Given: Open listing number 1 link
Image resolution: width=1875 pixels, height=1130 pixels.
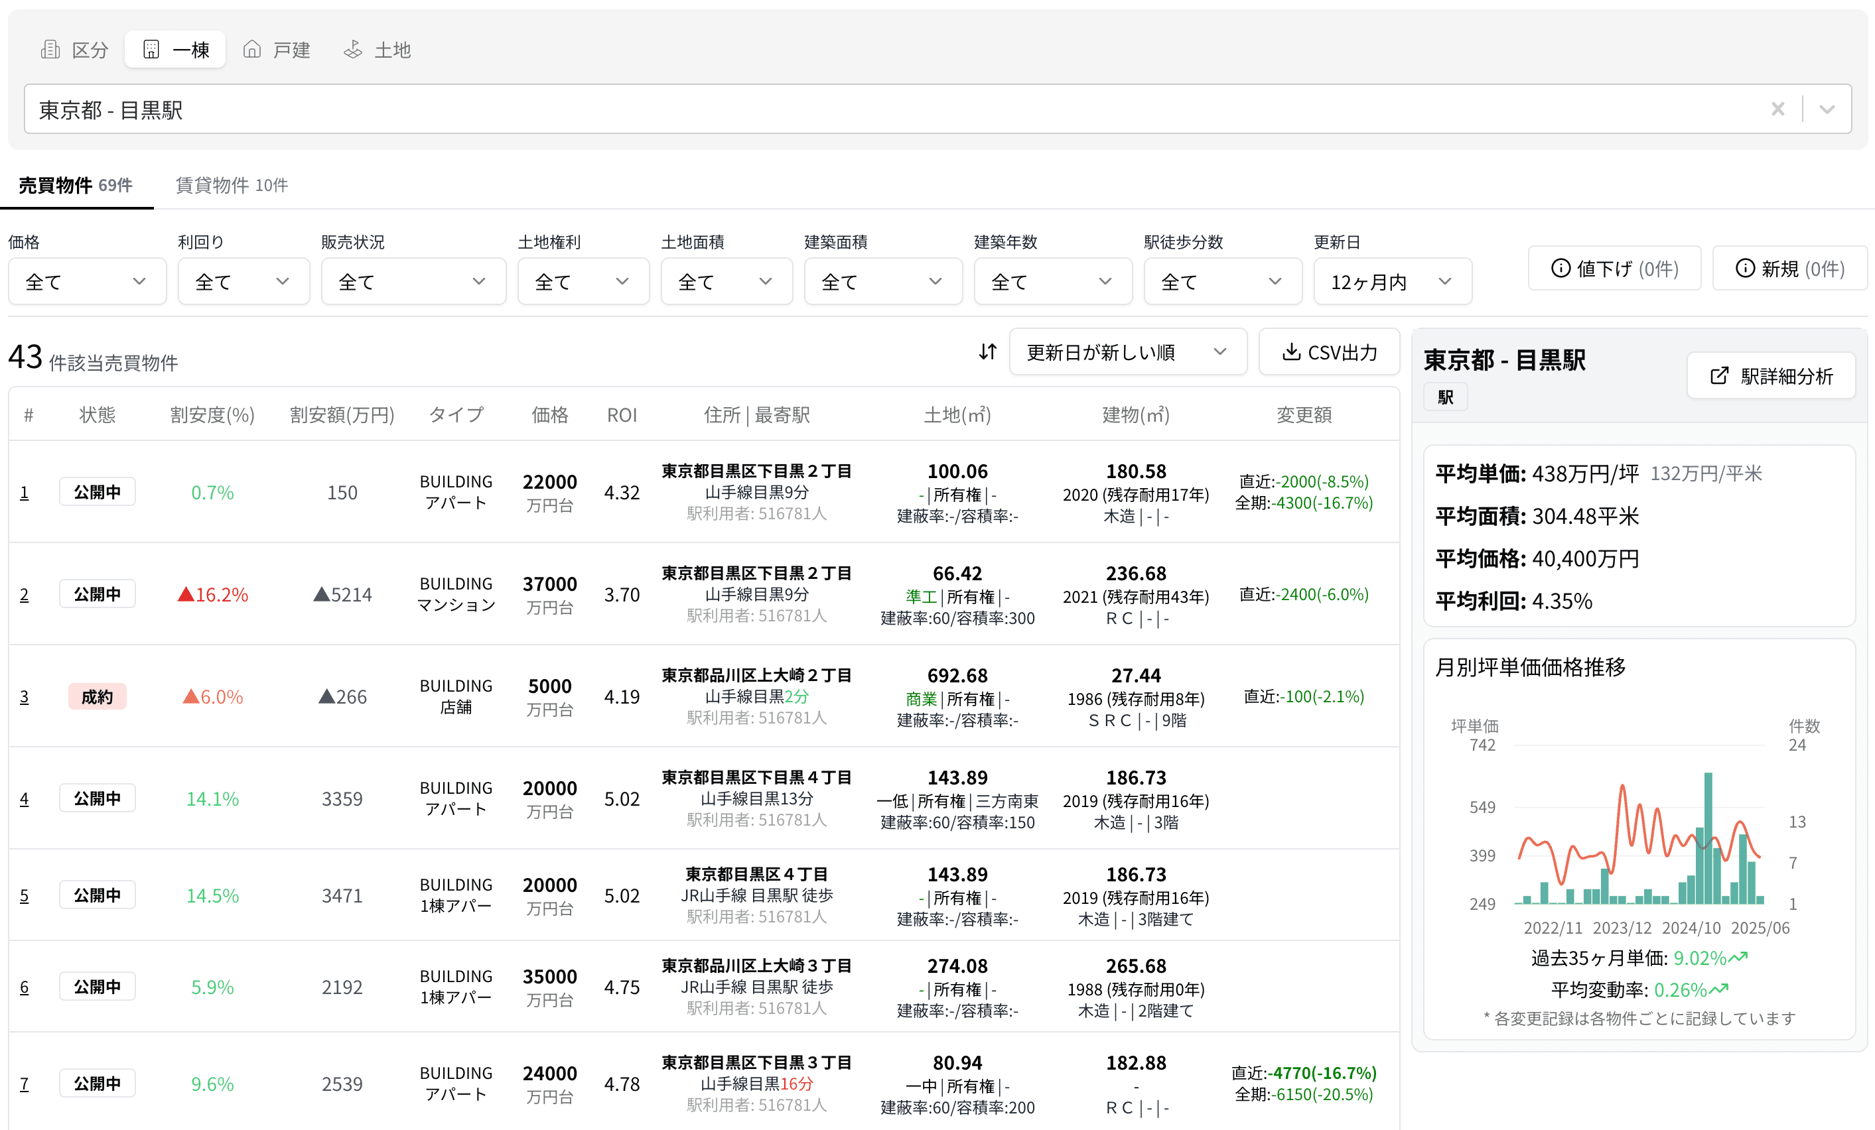Looking at the screenshot, I should [25, 493].
